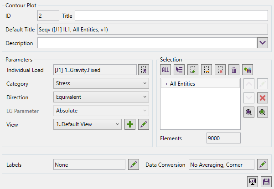Open the select-from-list cursor icon
The width and height of the screenshot is (274, 189).
(179, 70)
